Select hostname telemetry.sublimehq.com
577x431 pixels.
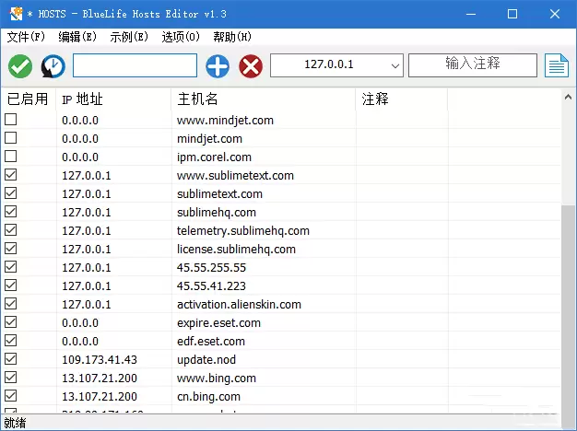[x=242, y=230]
